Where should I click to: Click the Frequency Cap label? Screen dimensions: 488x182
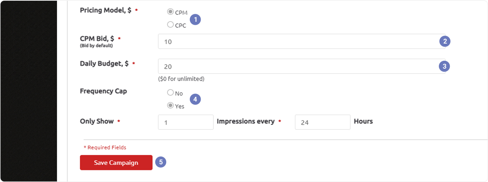click(x=104, y=91)
